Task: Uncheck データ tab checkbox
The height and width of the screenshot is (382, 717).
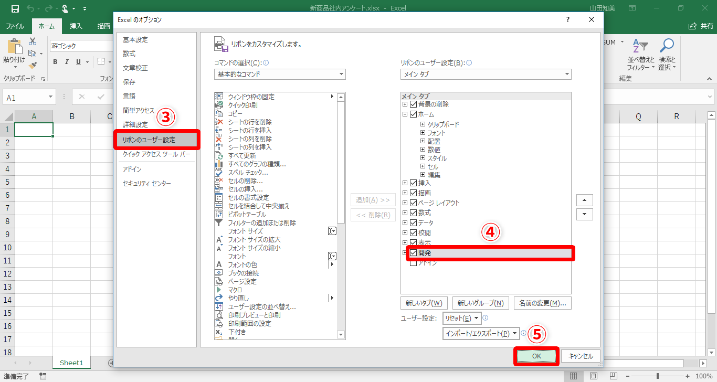Action: pyautogui.click(x=413, y=223)
